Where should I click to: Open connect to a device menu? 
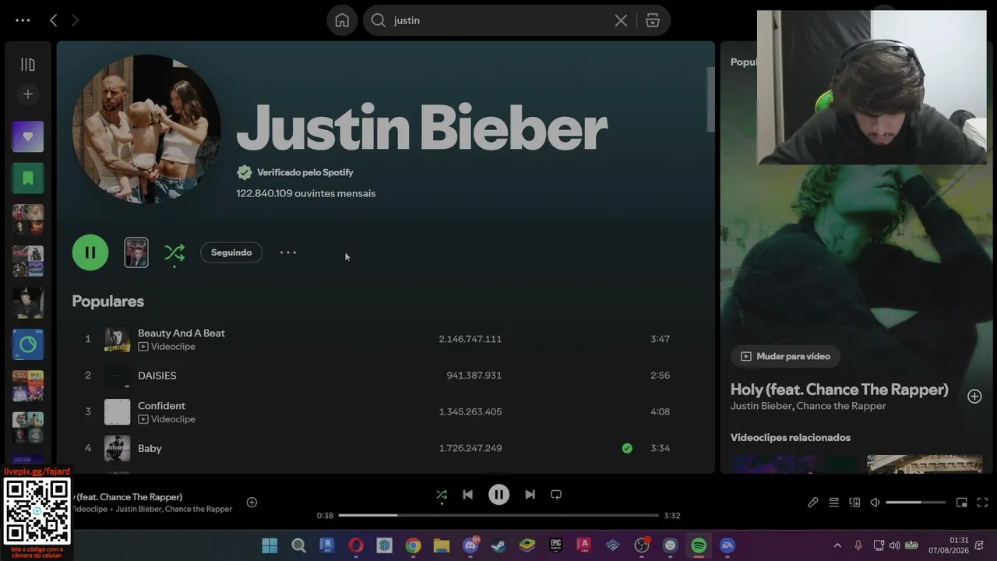[854, 503]
